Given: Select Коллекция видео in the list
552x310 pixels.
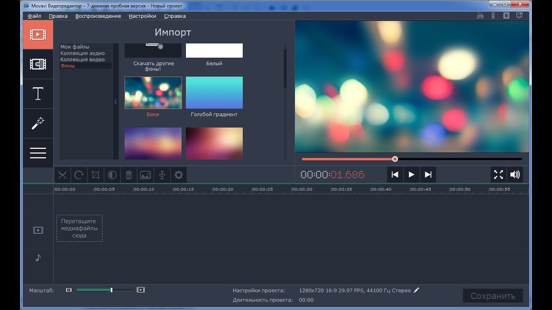Looking at the screenshot, I should [x=82, y=59].
